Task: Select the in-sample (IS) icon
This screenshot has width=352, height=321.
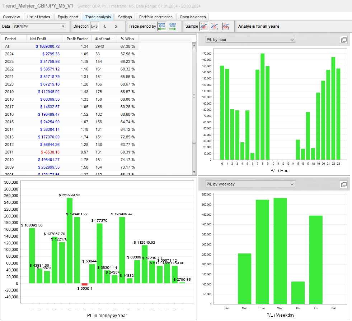Action: [x=215, y=26]
